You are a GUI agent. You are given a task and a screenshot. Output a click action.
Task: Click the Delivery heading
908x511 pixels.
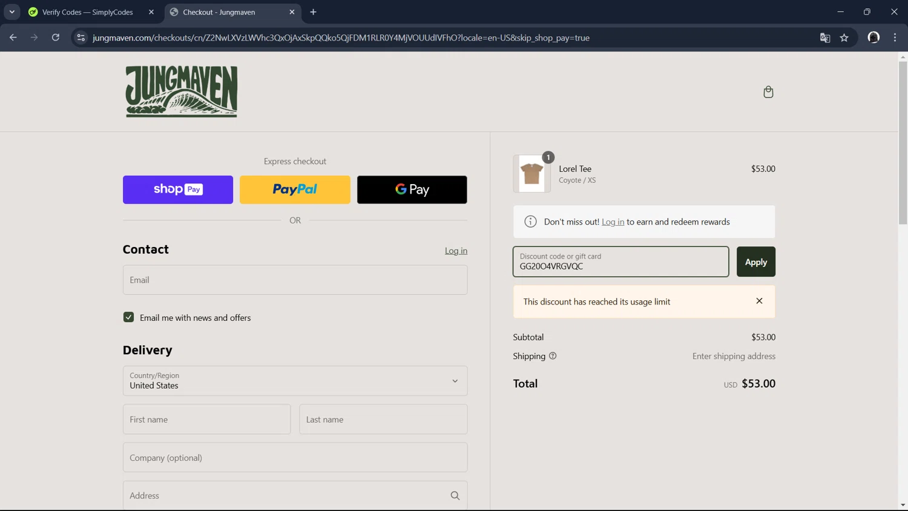point(148,350)
